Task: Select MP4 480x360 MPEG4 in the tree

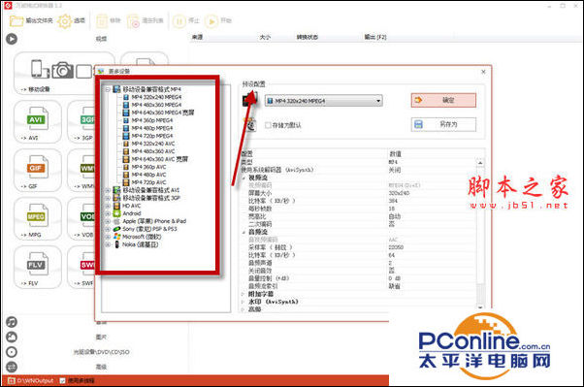Action: 156,105
